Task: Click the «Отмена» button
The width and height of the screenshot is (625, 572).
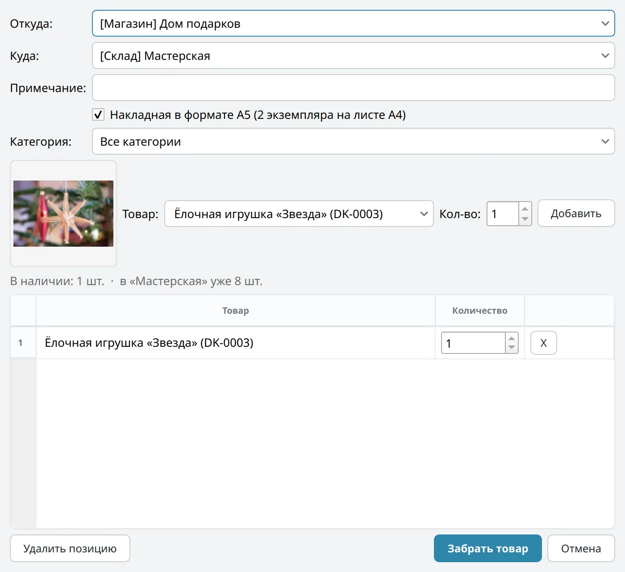Action: (x=581, y=548)
